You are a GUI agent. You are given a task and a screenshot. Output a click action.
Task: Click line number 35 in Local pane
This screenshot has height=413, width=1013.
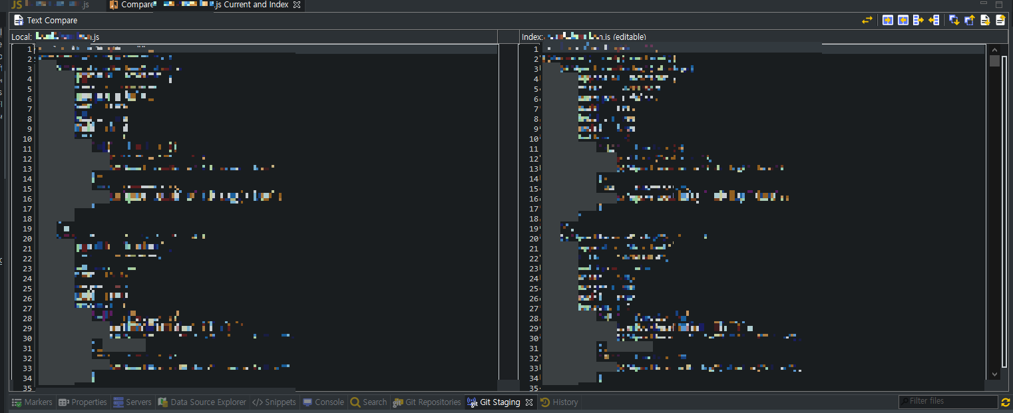coord(27,388)
